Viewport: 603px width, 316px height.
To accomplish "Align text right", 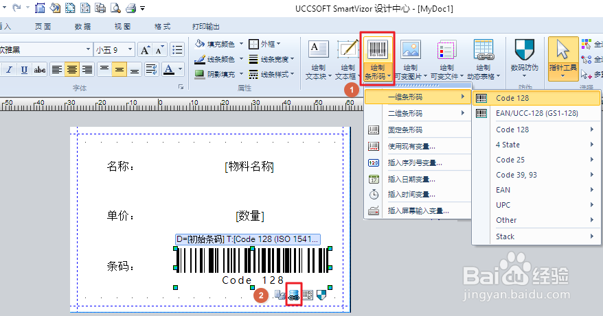I will pos(87,69).
